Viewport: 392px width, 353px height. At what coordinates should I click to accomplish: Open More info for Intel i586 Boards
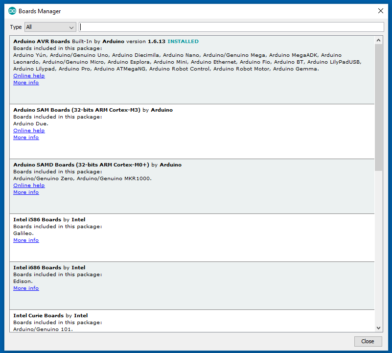(26, 240)
